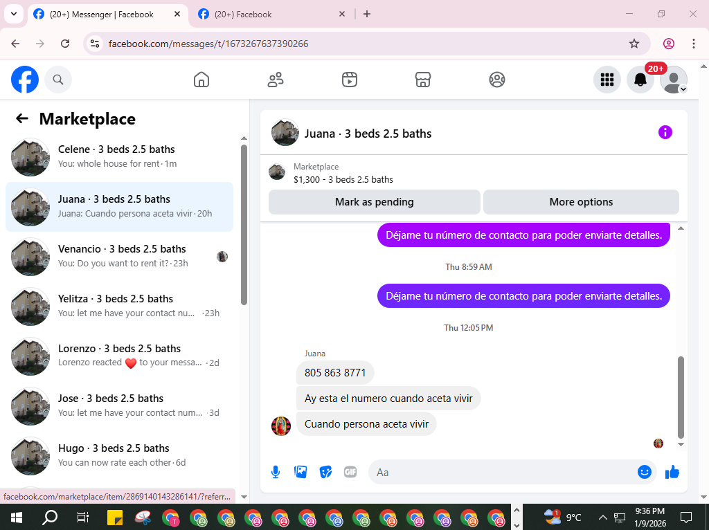The height and width of the screenshot is (530, 709).
Task: Open the Celene conversation
Action: point(119,157)
